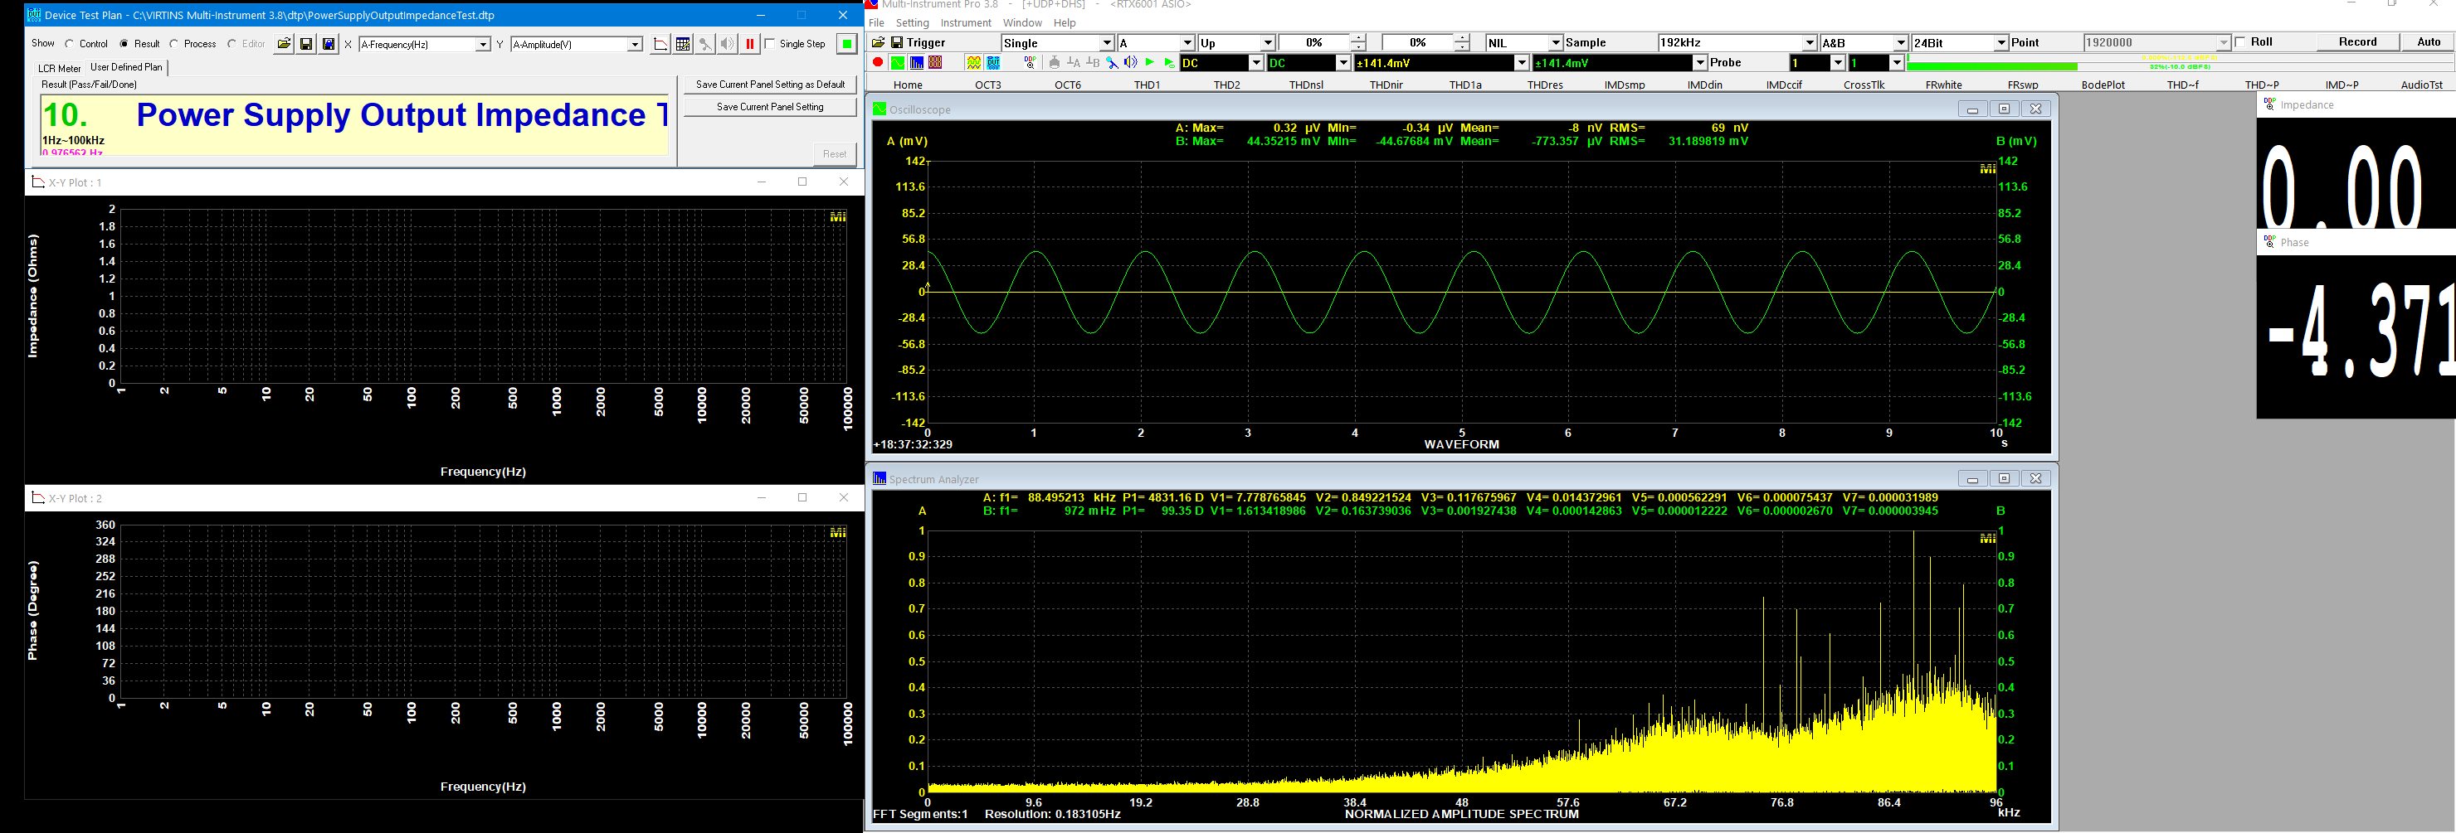The height and width of the screenshot is (833, 2456).
Task: Open the yellow DC coupling dropdown
Action: [1256, 63]
